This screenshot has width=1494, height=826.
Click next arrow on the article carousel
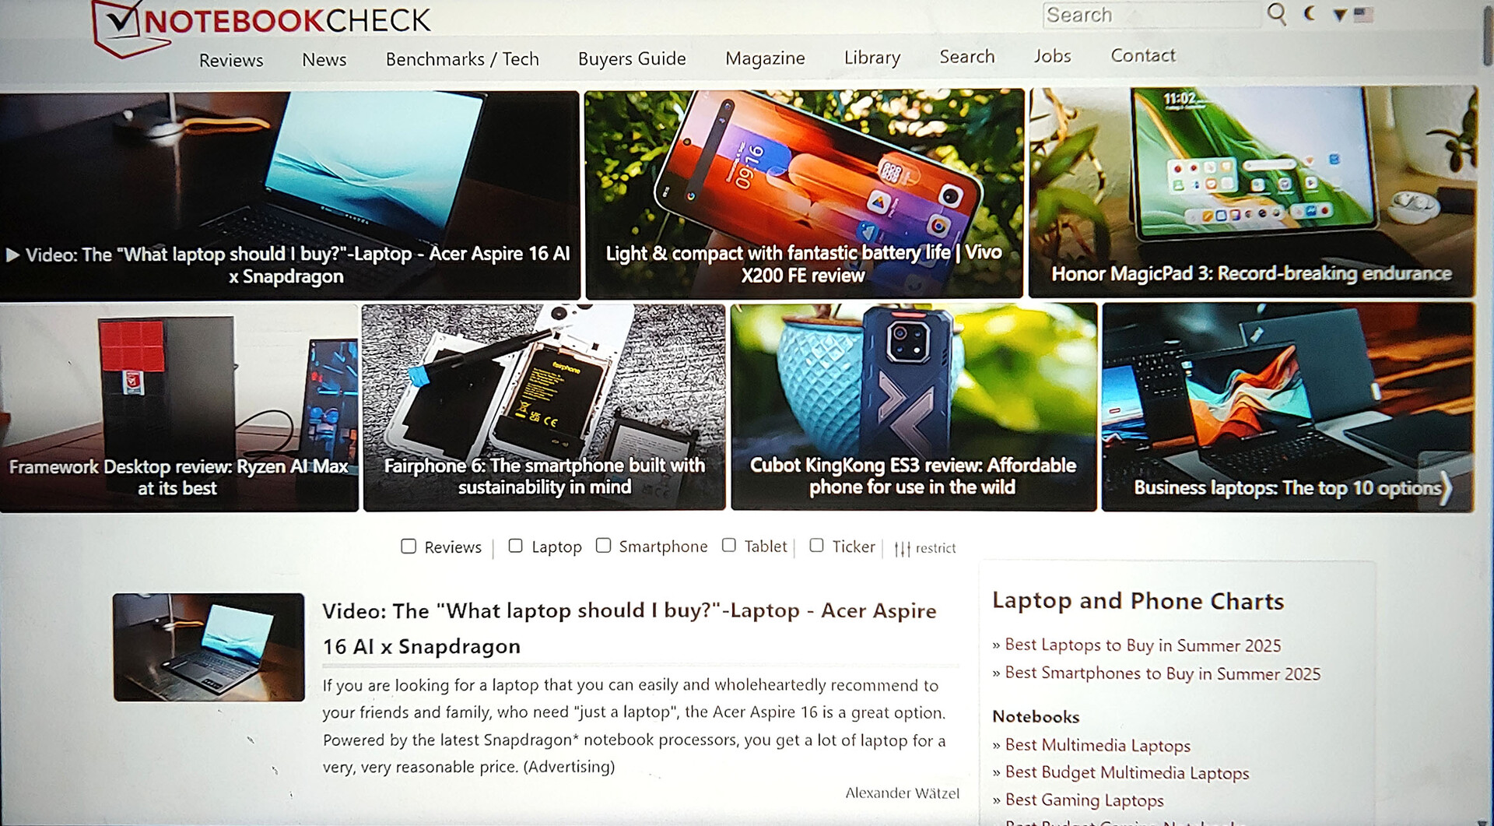click(x=1446, y=489)
